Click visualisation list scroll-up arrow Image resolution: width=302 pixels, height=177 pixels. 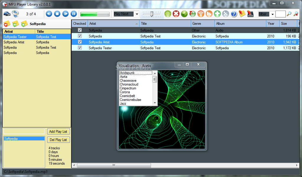pos(155,73)
